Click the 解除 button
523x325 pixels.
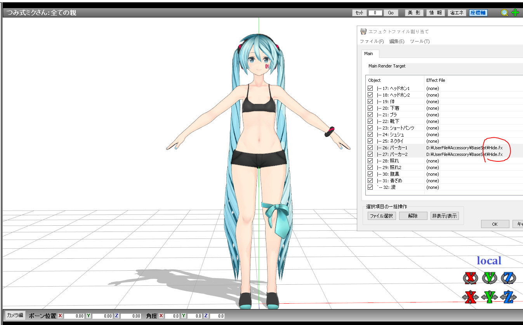point(413,216)
